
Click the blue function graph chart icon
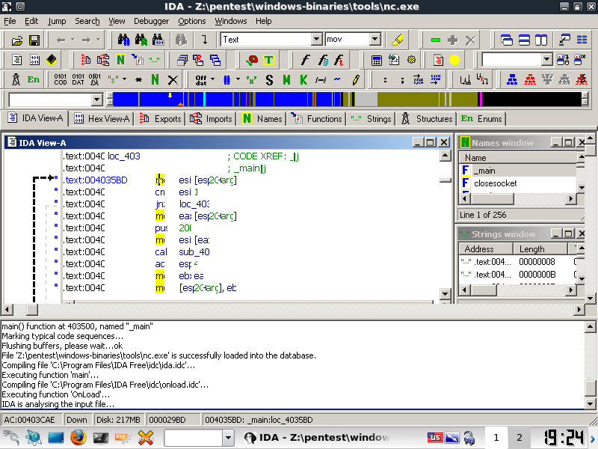coord(512,79)
